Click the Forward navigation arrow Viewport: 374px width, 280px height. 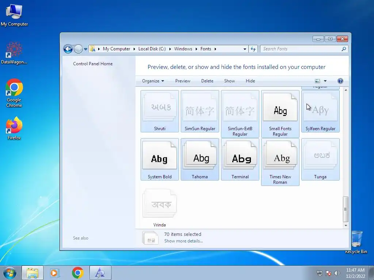(78, 49)
